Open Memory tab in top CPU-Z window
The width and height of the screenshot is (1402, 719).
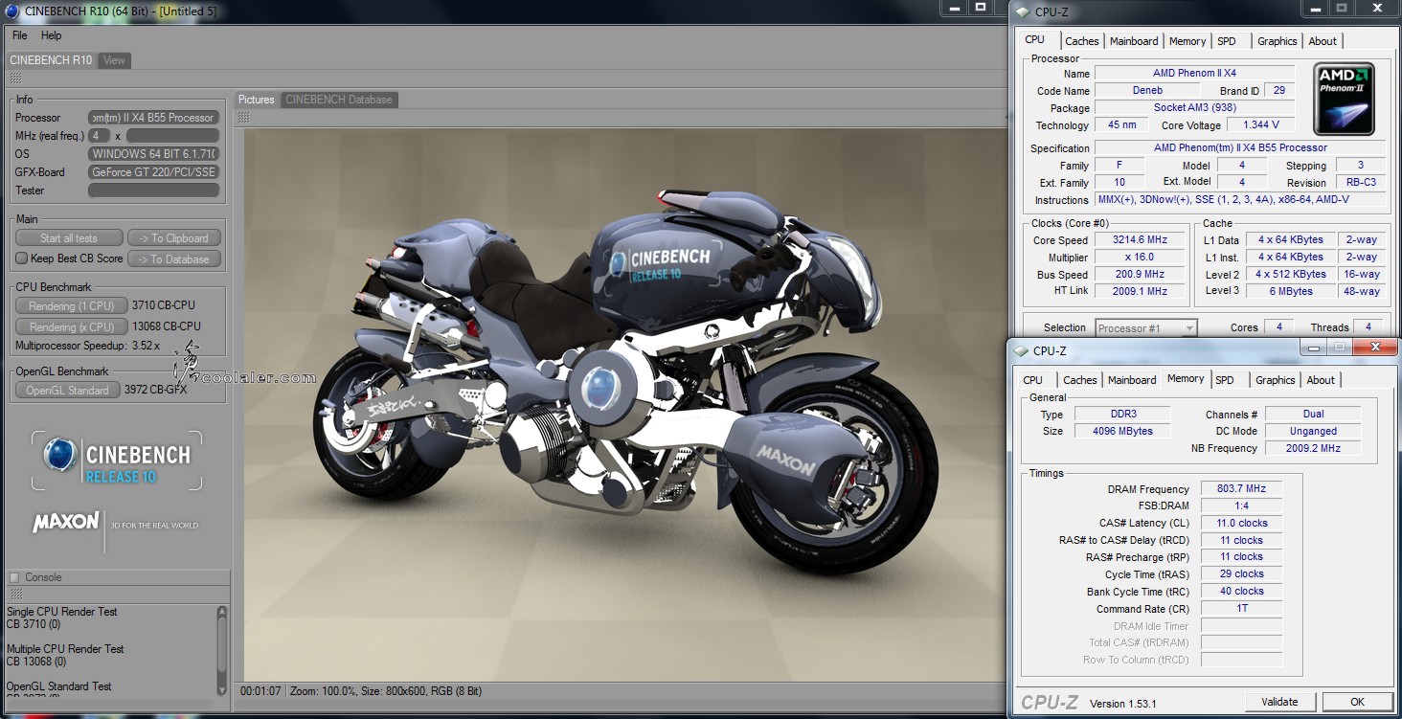pos(1187,41)
